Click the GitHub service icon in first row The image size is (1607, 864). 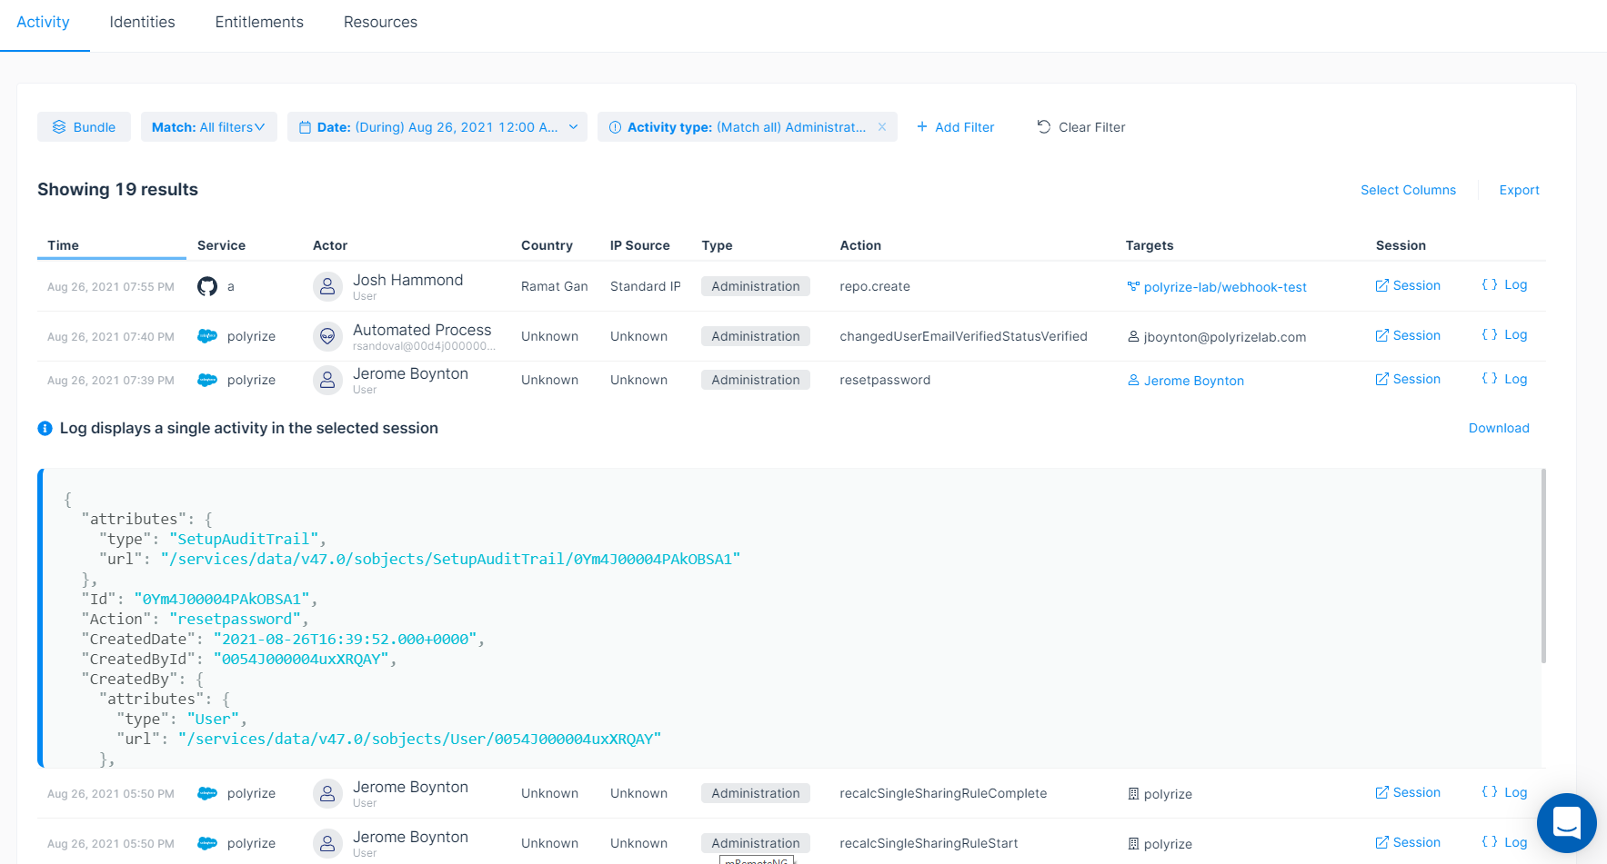(x=207, y=286)
